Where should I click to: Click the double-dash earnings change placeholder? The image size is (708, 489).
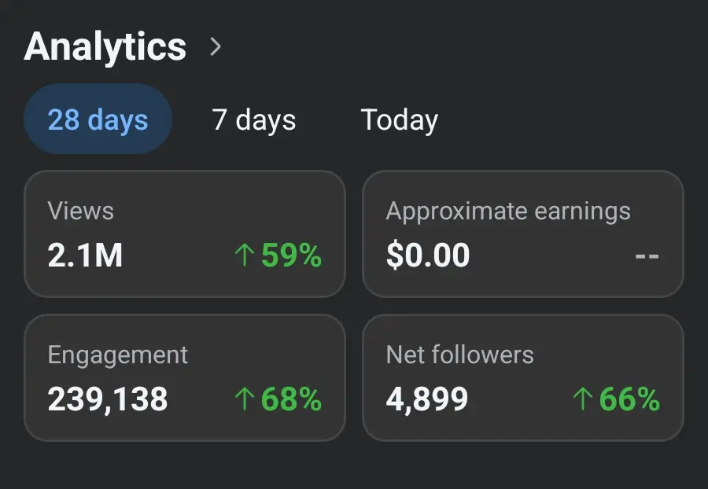click(647, 256)
